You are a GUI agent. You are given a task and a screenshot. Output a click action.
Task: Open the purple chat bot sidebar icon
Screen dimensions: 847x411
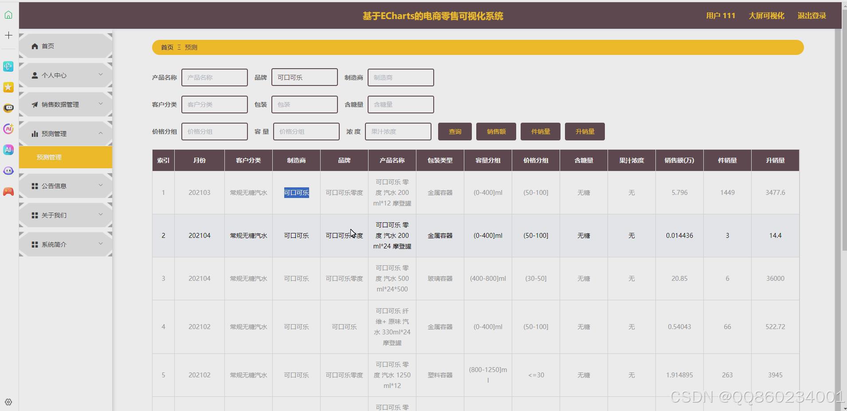click(x=8, y=171)
